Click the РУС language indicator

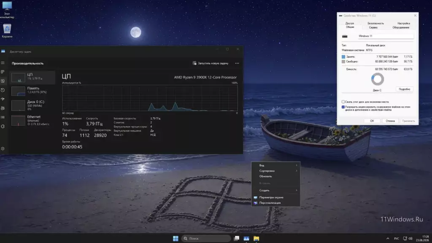pos(397,239)
